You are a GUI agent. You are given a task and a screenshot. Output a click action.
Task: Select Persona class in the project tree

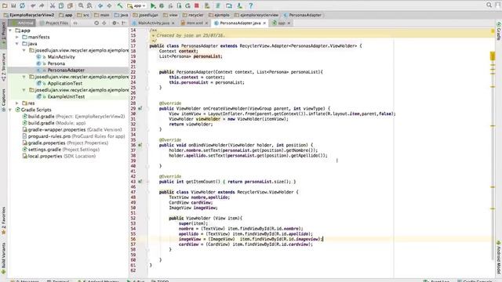tap(56, 63)
